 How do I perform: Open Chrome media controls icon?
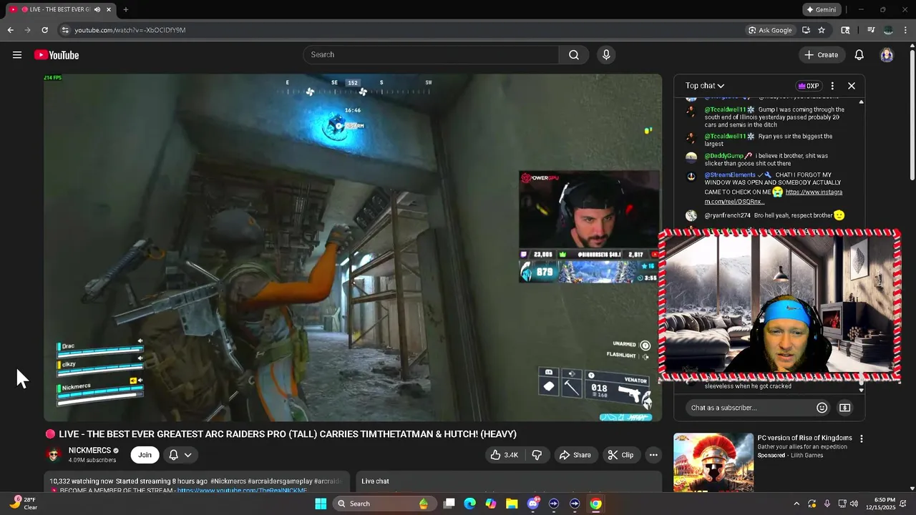click(871, 30)
